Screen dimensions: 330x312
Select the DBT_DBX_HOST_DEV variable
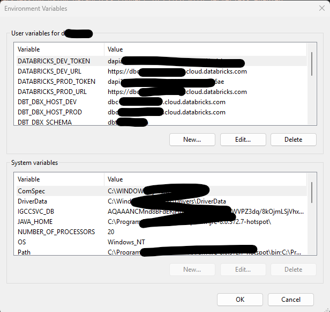coord(161,102)
